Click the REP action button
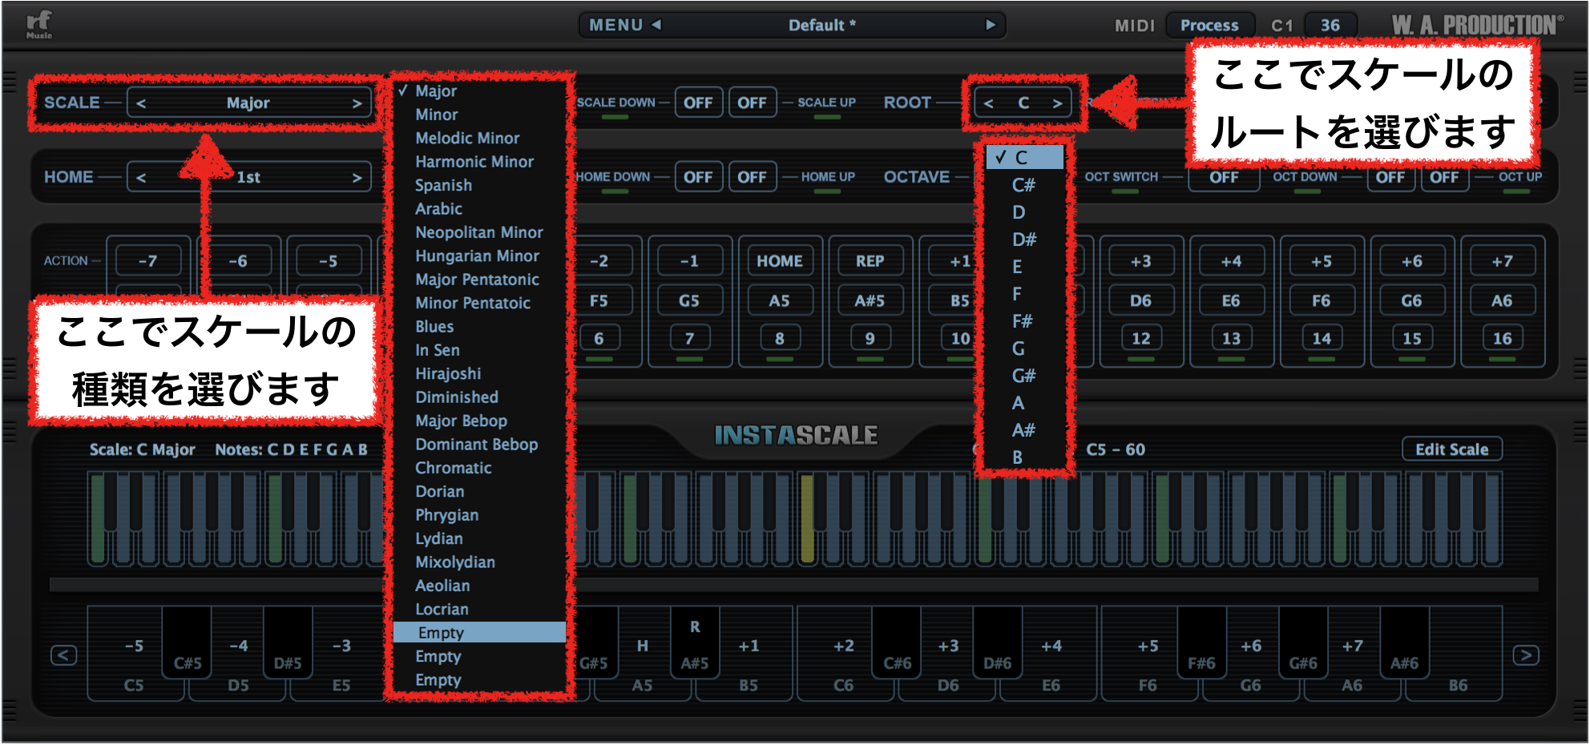Viewport: 1590px width, 745px height. click(870, 261)
